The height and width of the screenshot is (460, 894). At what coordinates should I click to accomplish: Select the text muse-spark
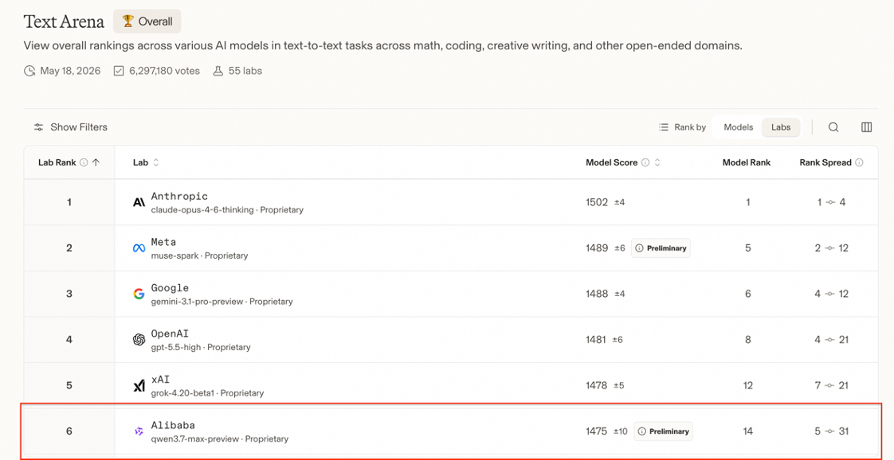[x=175, y=255]
